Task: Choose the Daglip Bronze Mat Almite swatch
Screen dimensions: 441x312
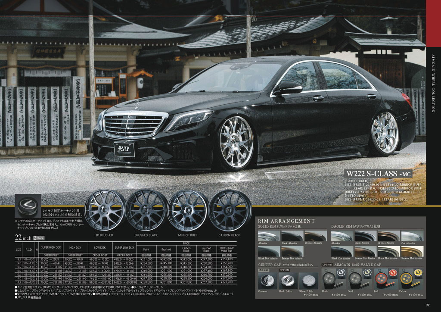Action: [x=412, y=252]
